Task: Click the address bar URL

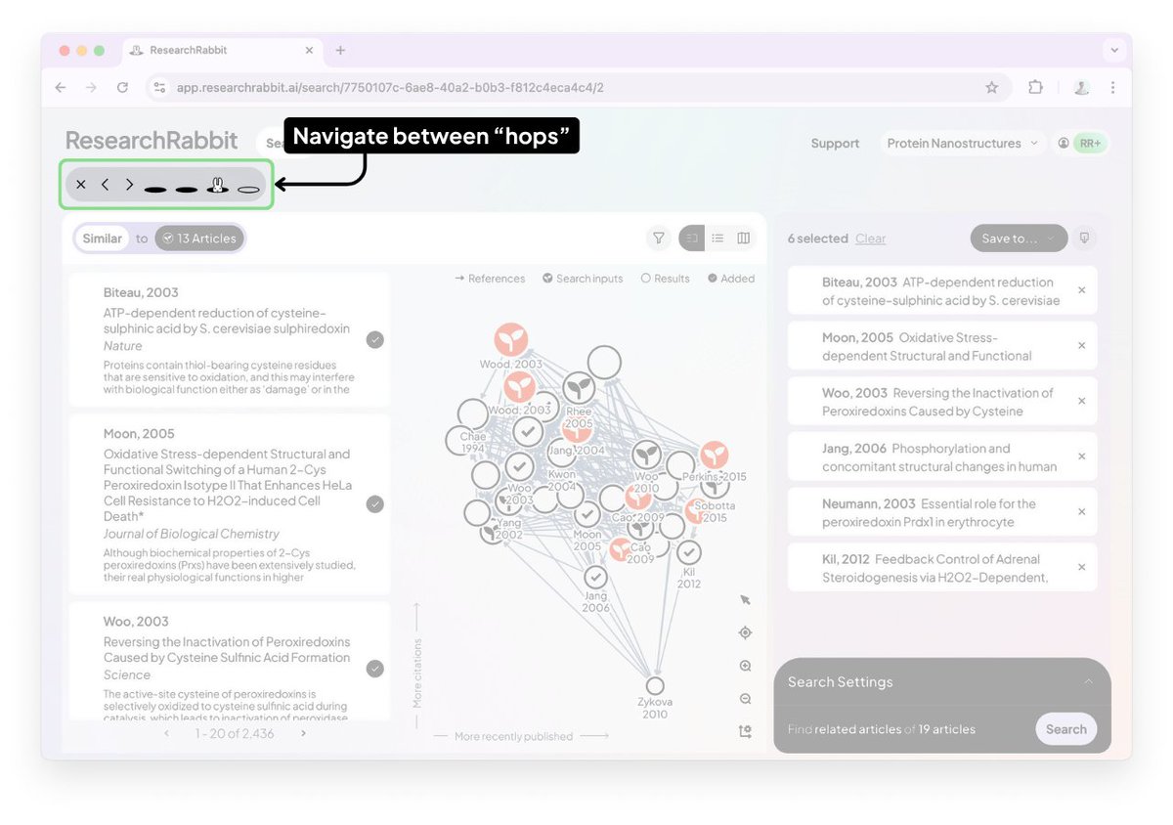Action: coord(390,87)
